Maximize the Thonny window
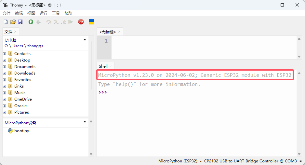Image resolution: width=305 pixels, height=165 pixels. click(282, 5)
